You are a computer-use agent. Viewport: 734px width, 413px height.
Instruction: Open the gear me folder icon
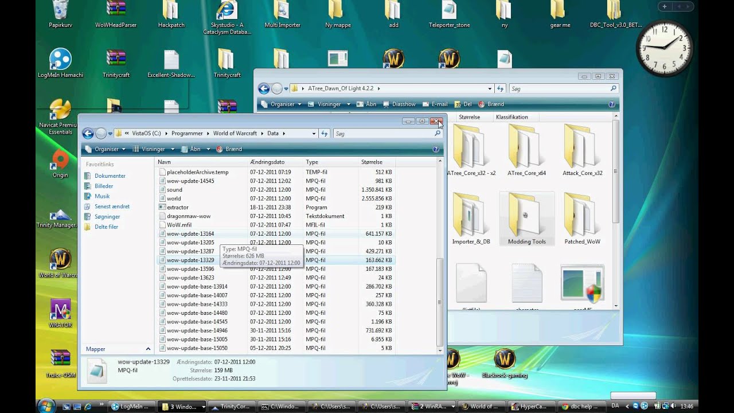(x=560, y=14)
